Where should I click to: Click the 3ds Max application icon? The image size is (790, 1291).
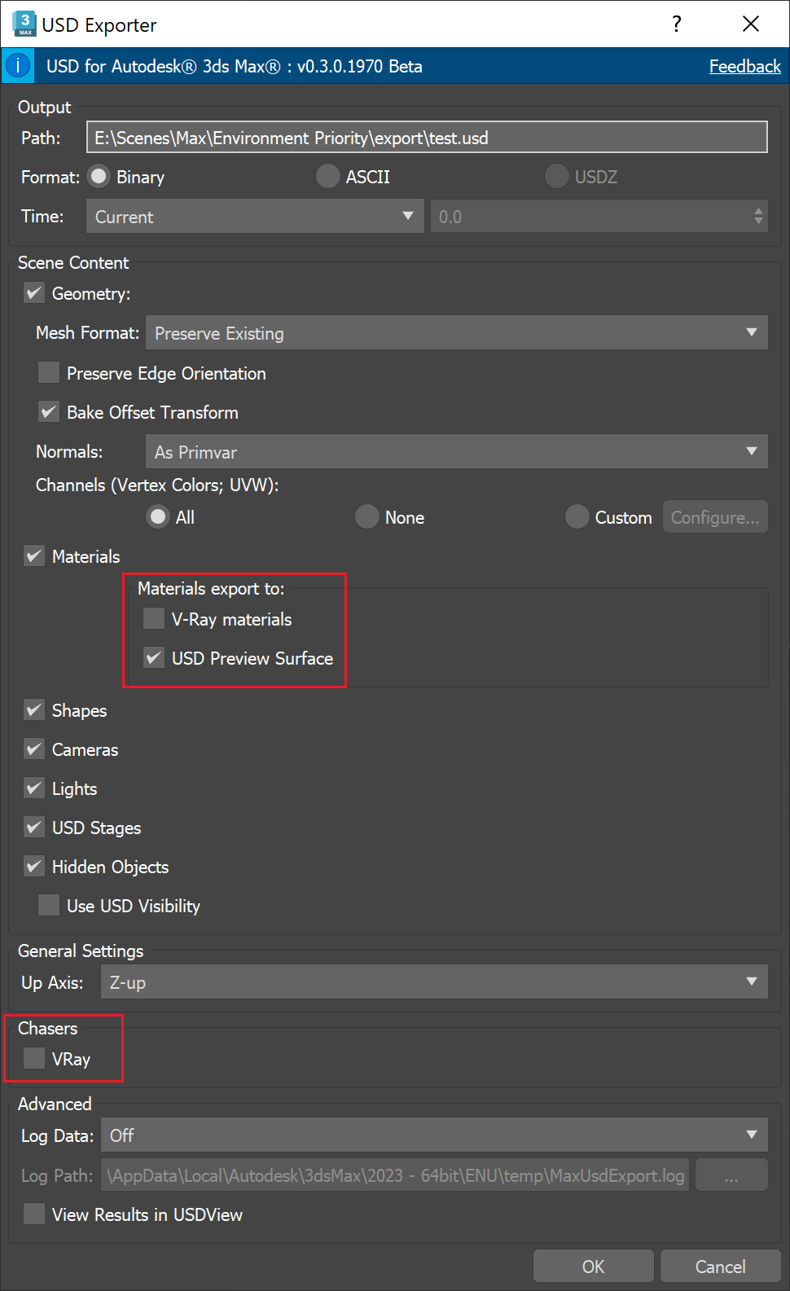[x=24, y=24]
